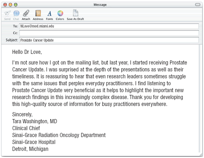Toggle toolbar with top-right pill button
204x158 pixels.
pos(197,5)
